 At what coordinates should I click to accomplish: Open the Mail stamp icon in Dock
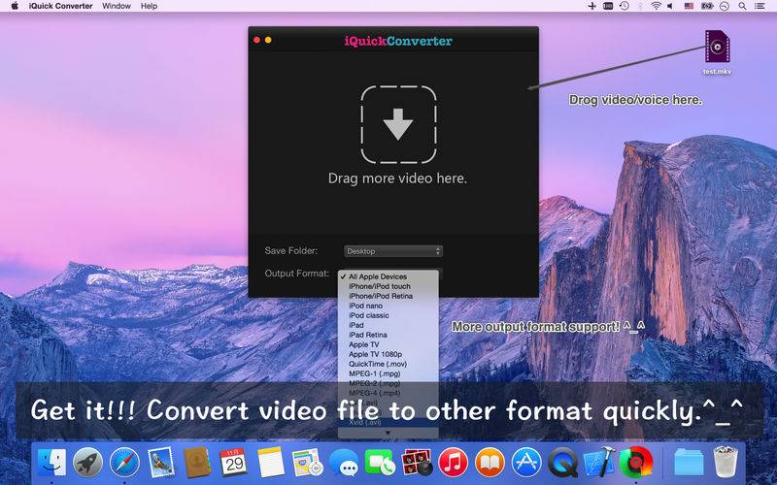tap(160, 463)
